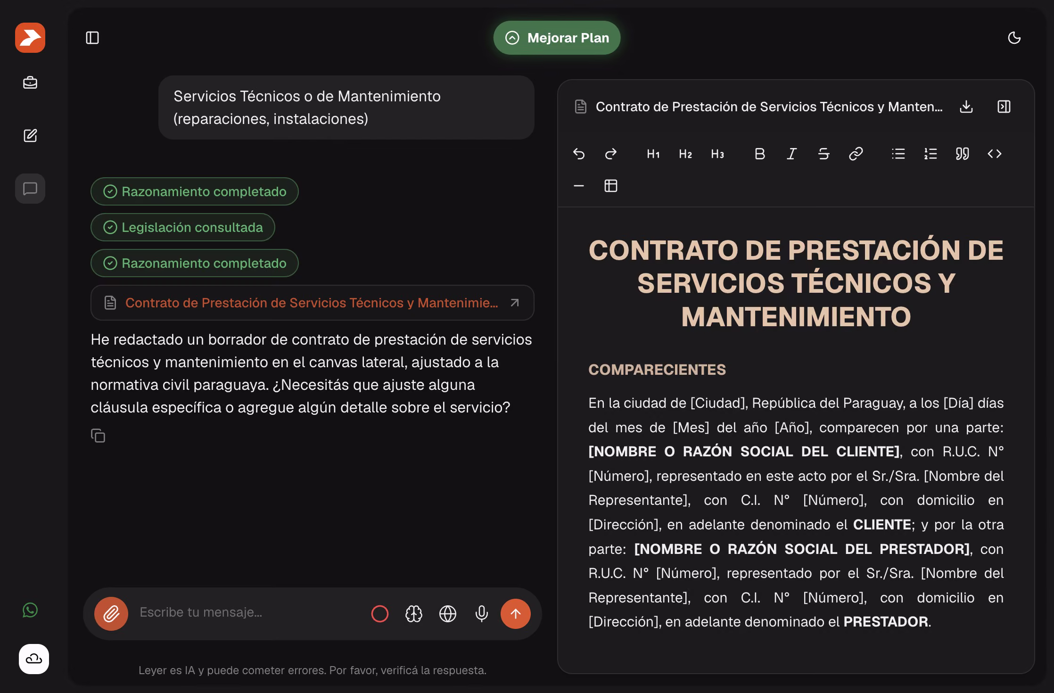Screen dimensions: 1054x693
Task: Apply Heading 3 formatting
Action: [717, 154]
